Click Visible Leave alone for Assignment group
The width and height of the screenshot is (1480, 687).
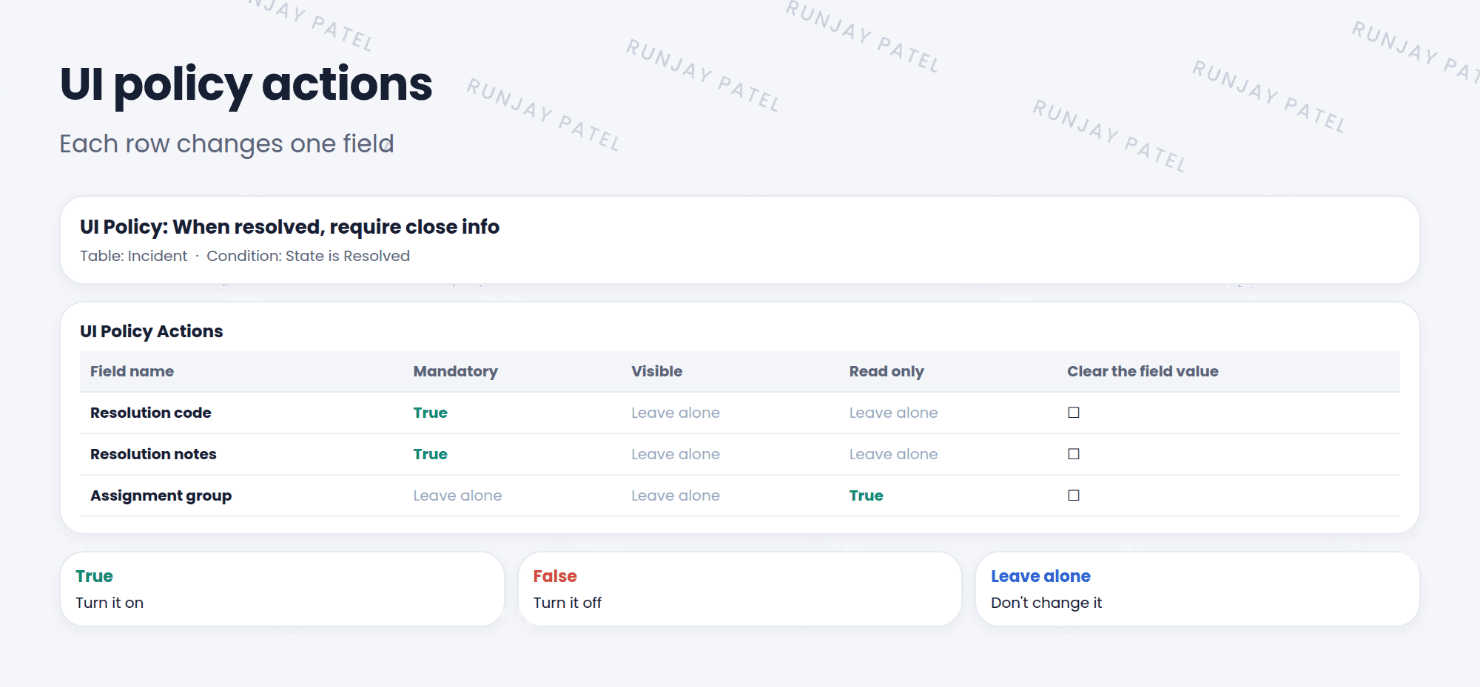coord(676,495)
